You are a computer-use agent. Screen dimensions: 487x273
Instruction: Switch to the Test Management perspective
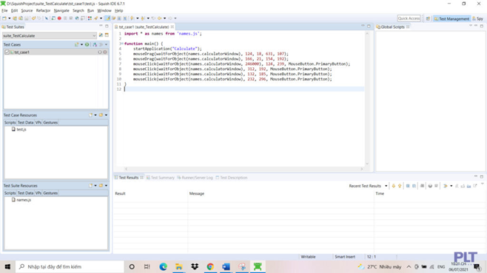click(451, 18)
